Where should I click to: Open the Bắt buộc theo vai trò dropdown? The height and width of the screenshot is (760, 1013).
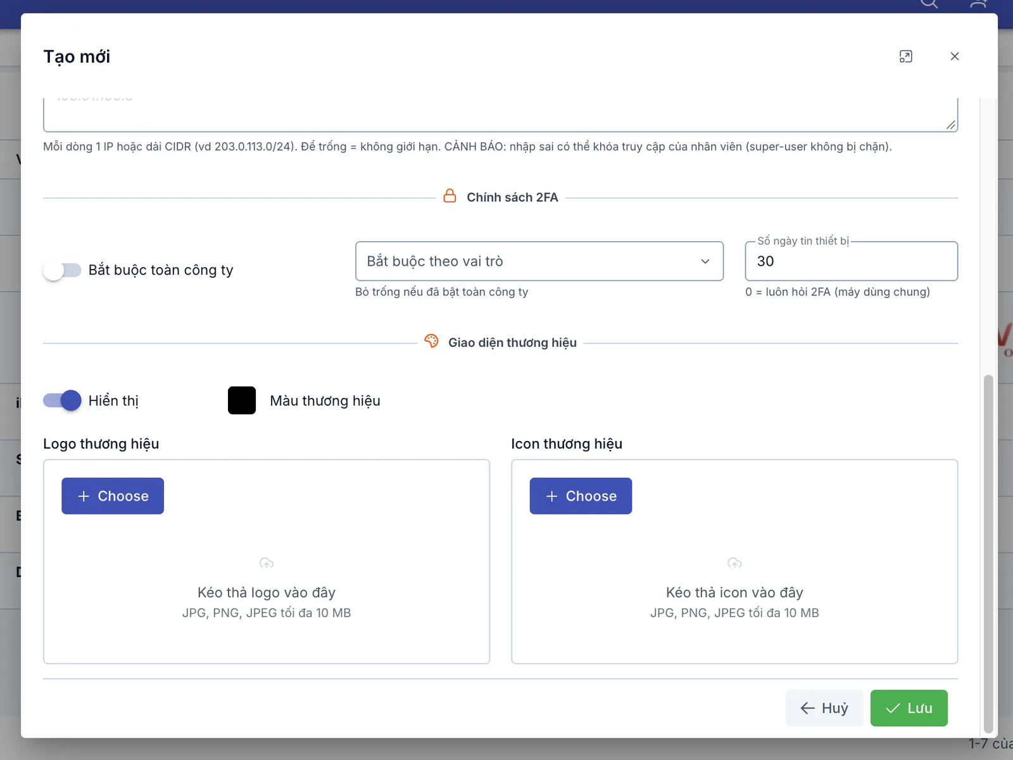[539, 261]
